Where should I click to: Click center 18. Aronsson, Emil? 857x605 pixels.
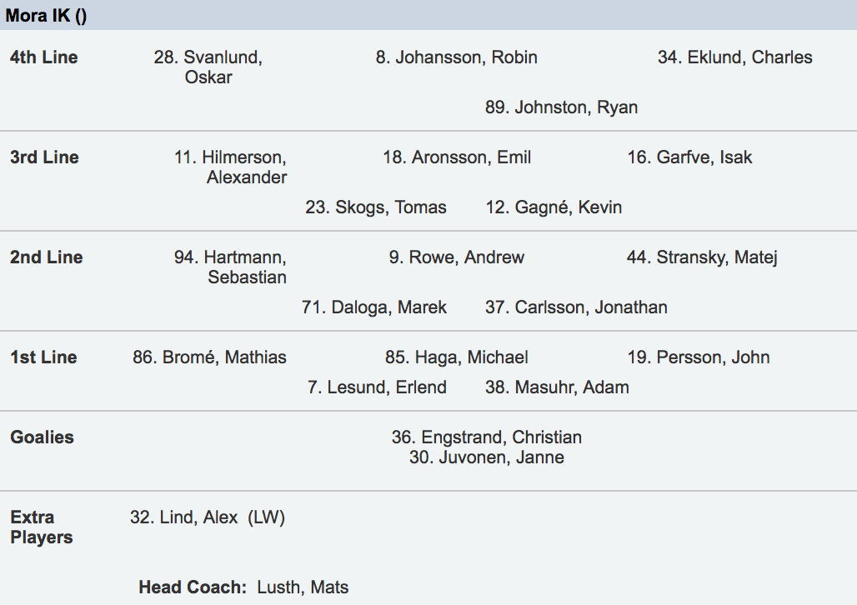457,157
